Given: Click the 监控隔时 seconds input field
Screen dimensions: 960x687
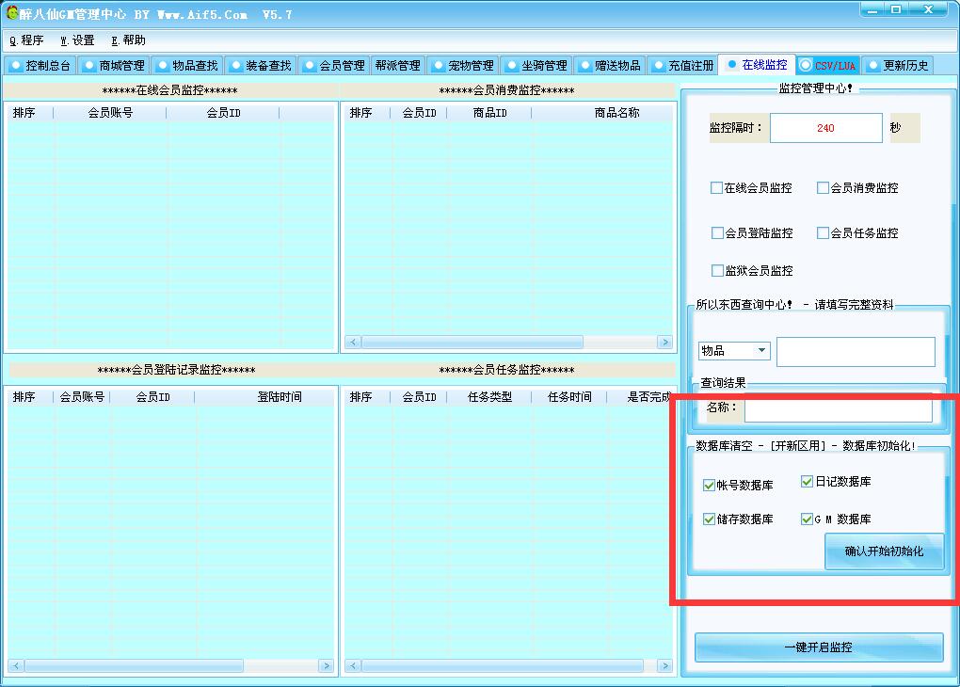Looking at the screenshot, I should tap(825, 128).
